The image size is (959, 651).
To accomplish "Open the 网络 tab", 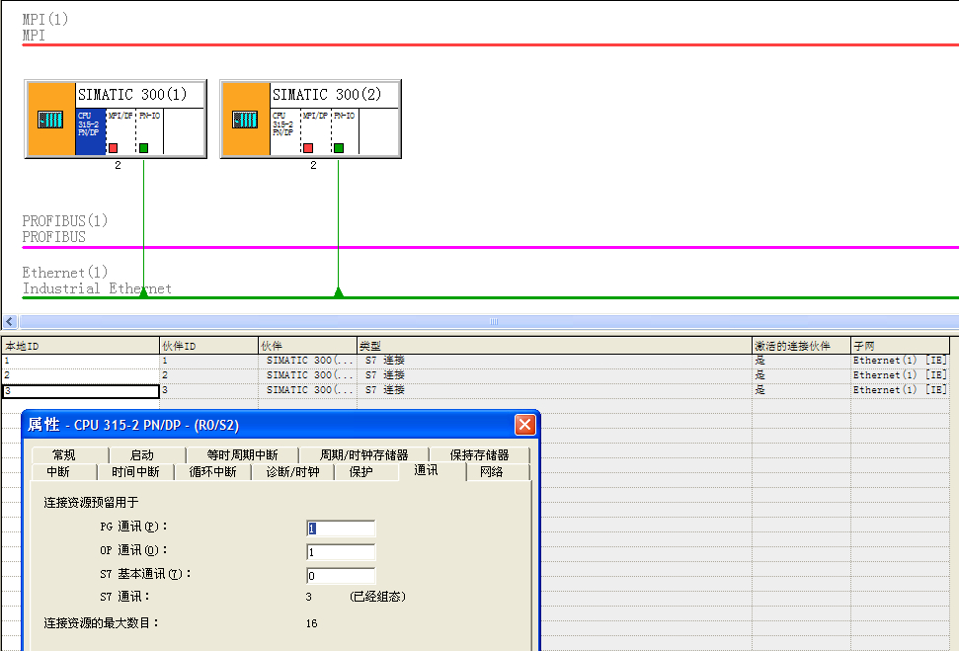I will (x=491, y=472).
